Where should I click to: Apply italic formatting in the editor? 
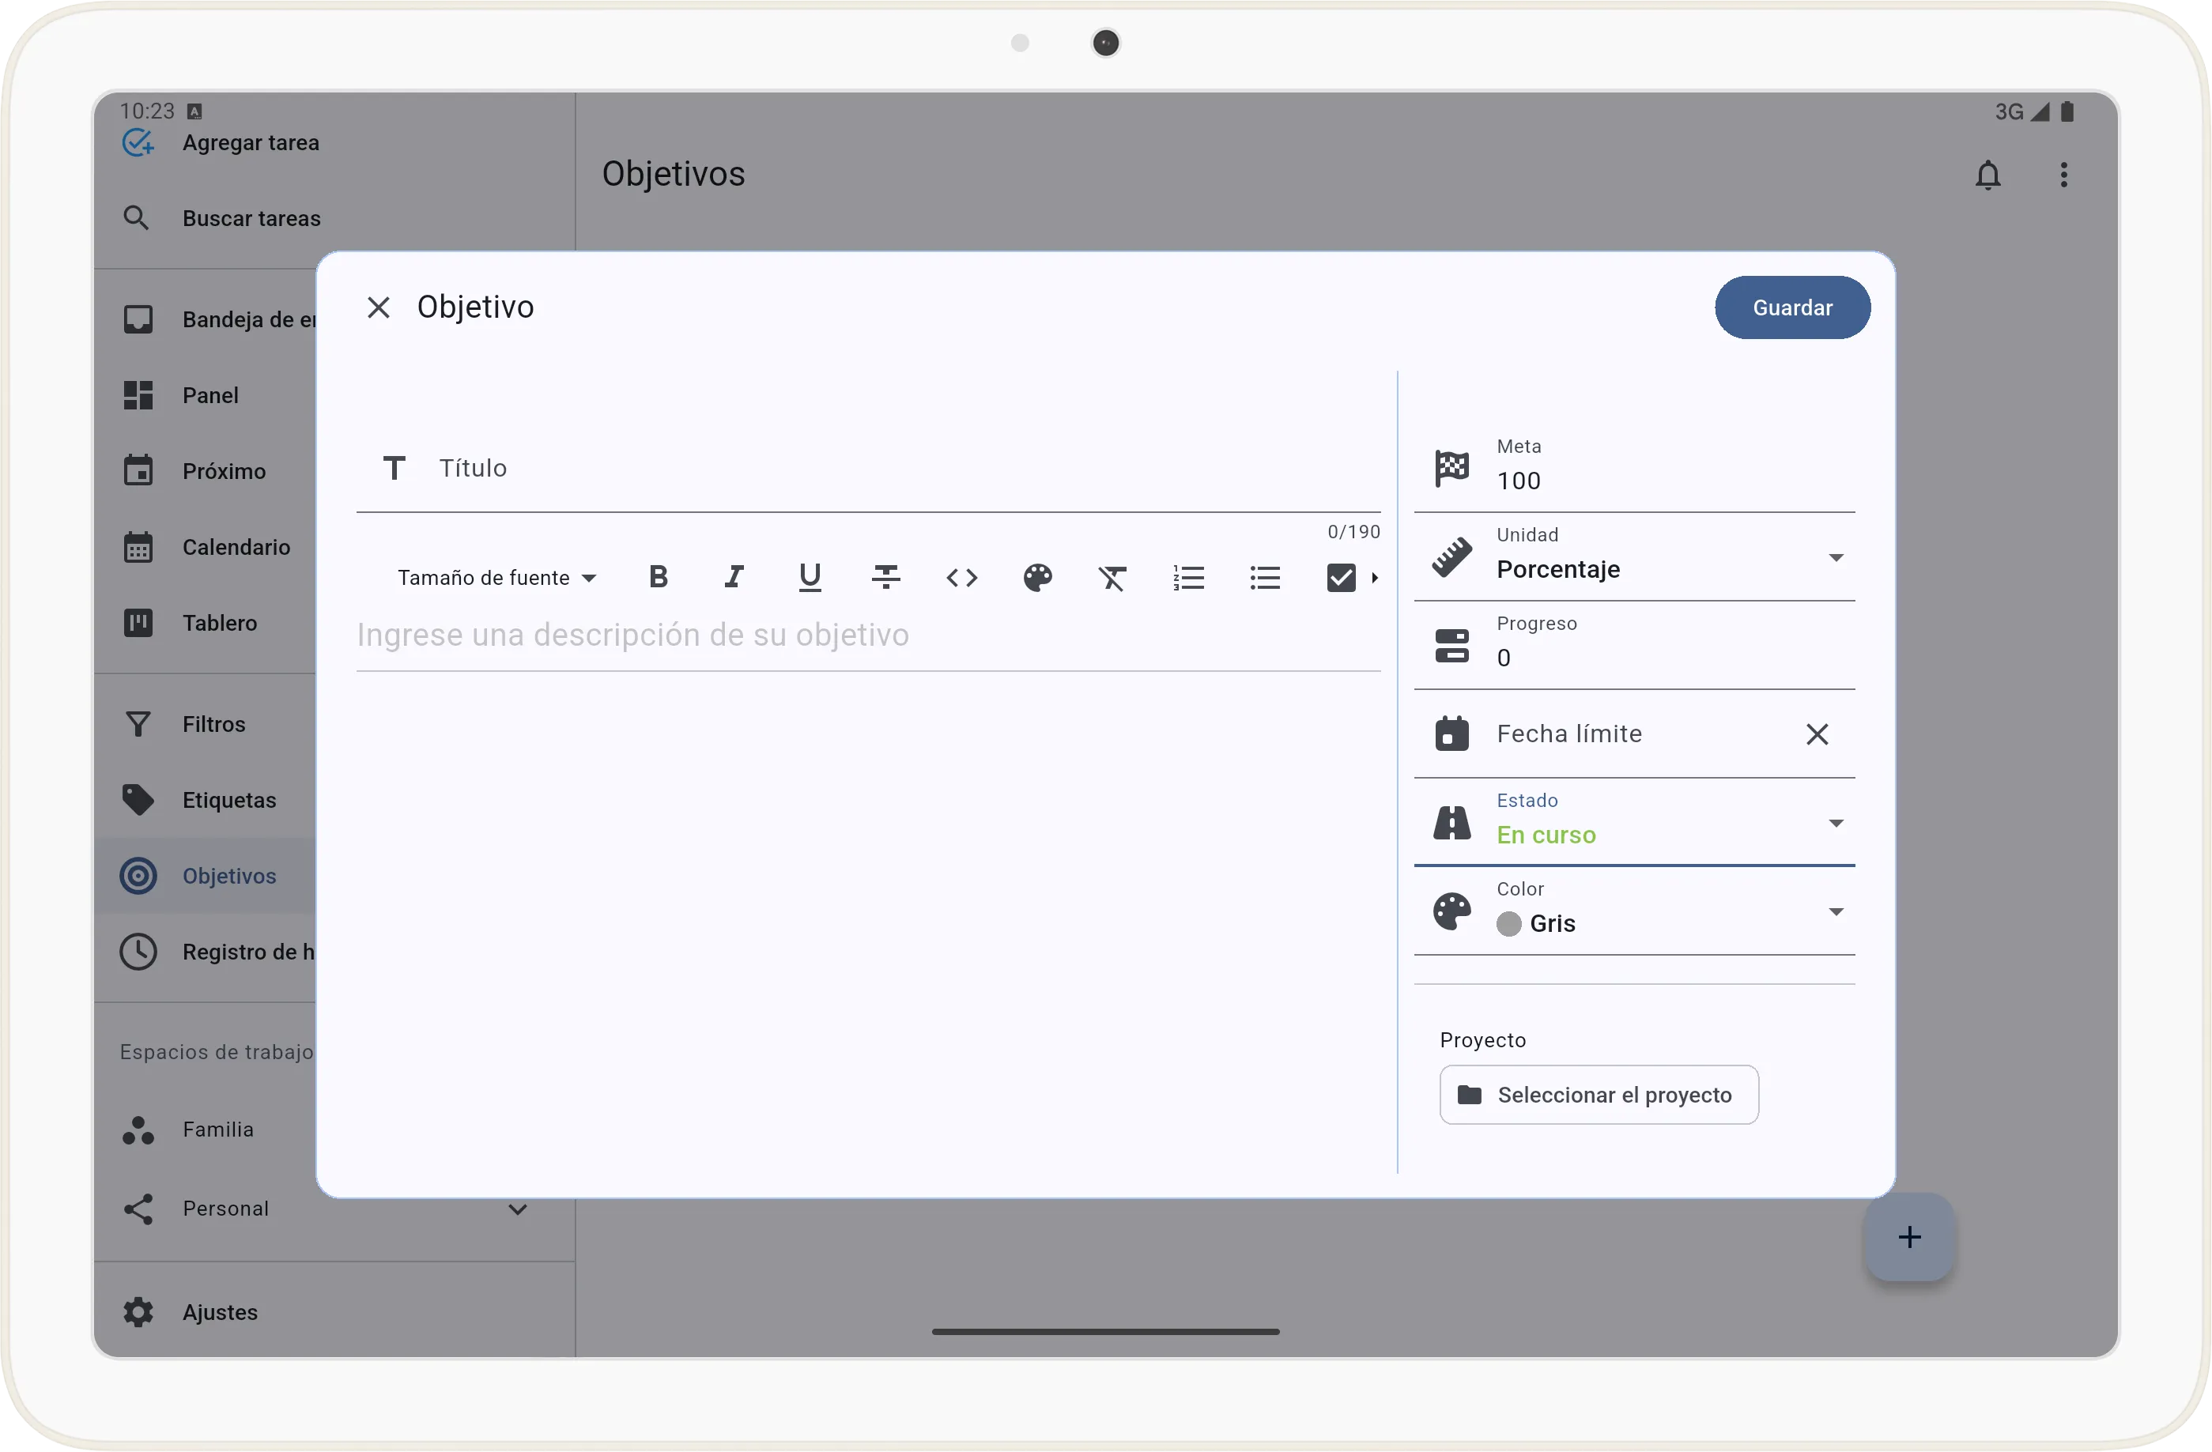pos(734,577)
